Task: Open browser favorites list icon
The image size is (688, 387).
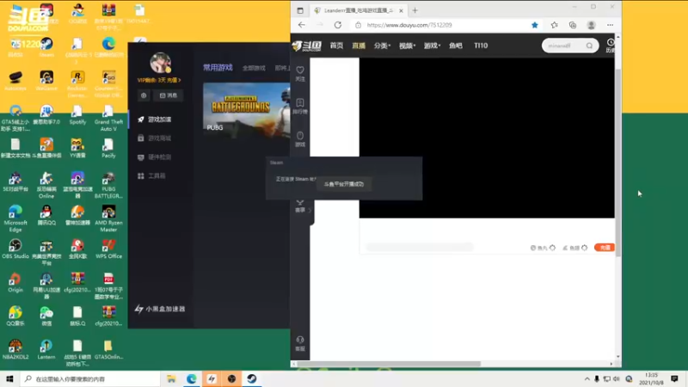Action: [554, 25]
